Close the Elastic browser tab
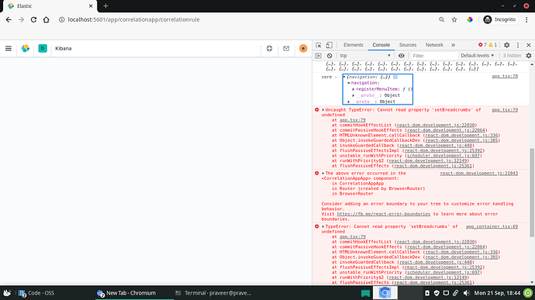 (91, 5)
